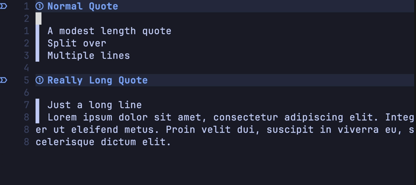Click the 'Just a long line' text
This screenshot has width=416, height=185.
pos(94,105)
